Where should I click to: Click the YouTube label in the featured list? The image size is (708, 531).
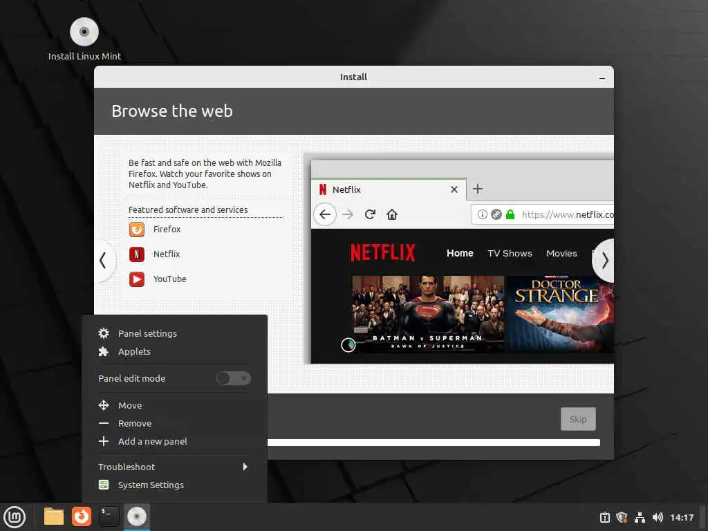(170, 279)
